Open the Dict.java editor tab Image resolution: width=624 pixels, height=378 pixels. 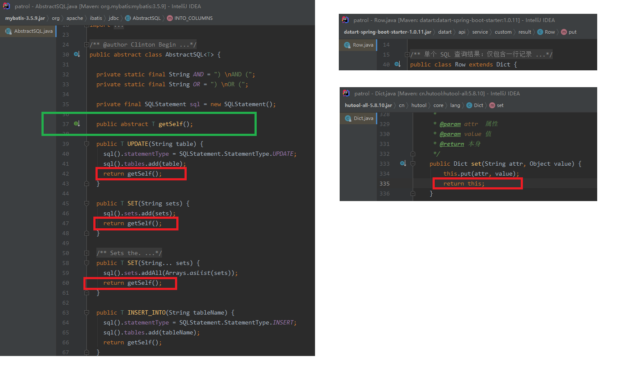click(x=359, y=118)
